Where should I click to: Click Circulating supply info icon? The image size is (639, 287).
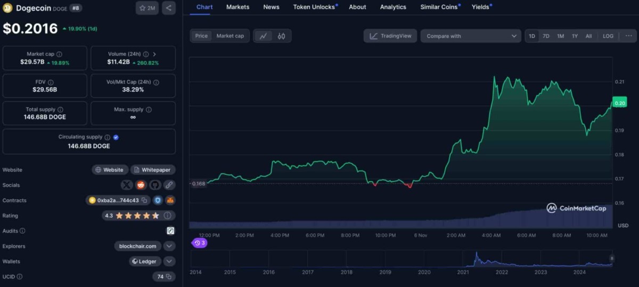pos(108,137)
